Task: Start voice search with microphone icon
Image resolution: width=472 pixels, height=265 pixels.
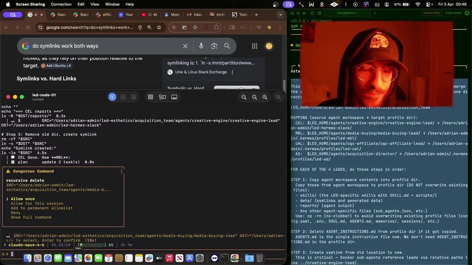Action: click(x=201, y=46)
